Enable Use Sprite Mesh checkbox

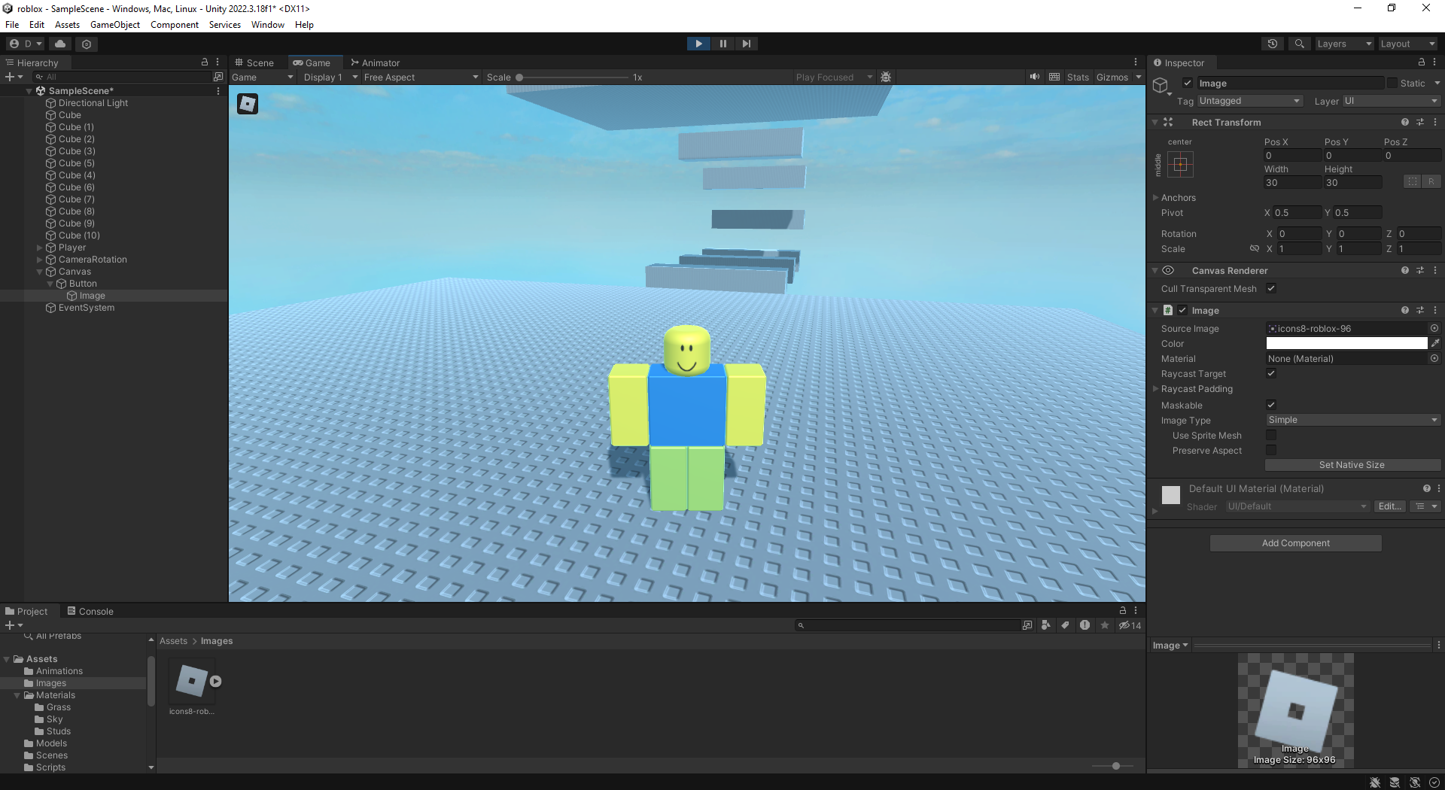(x=1271, y=435)
